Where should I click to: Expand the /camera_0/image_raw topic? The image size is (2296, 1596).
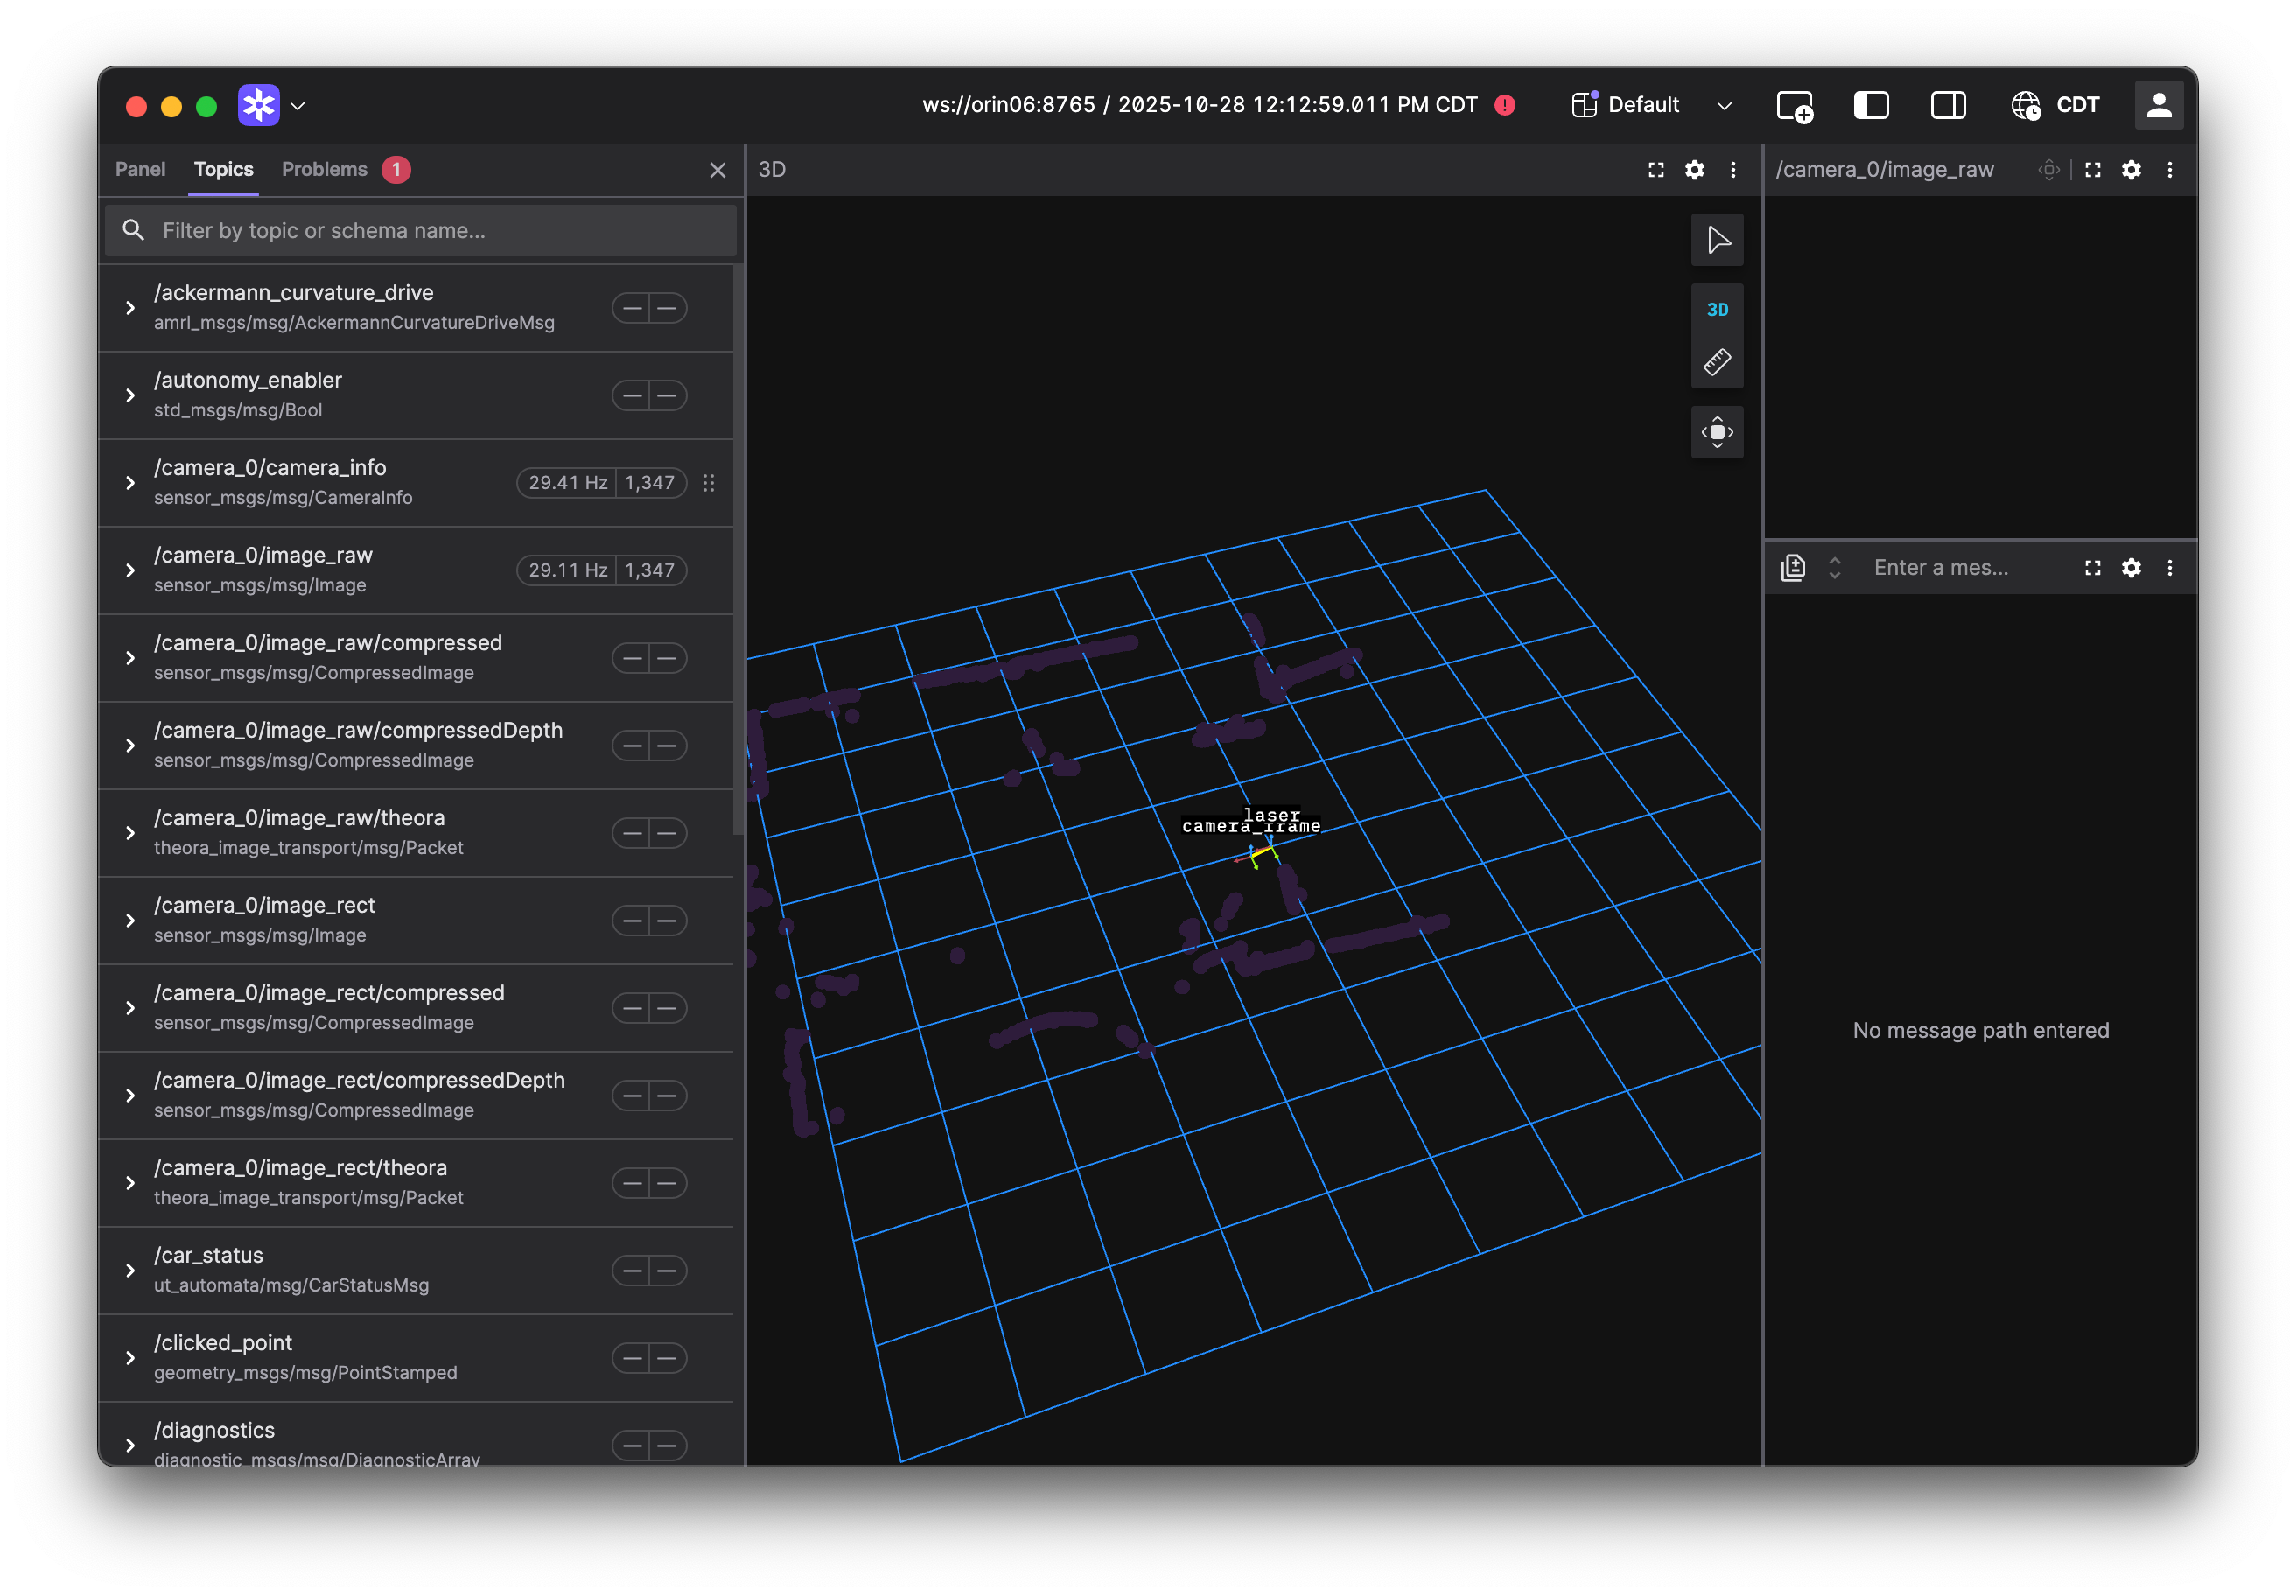[x=130, y=570]
